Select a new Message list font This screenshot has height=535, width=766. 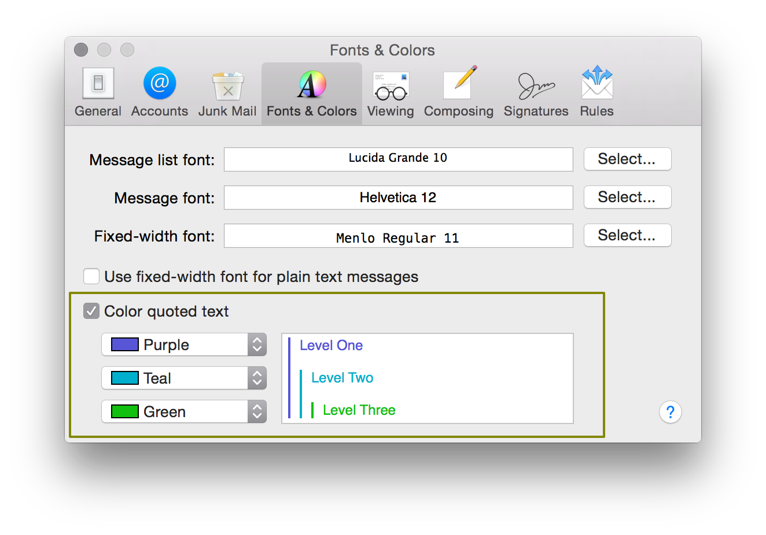click(x=627, y=159)
